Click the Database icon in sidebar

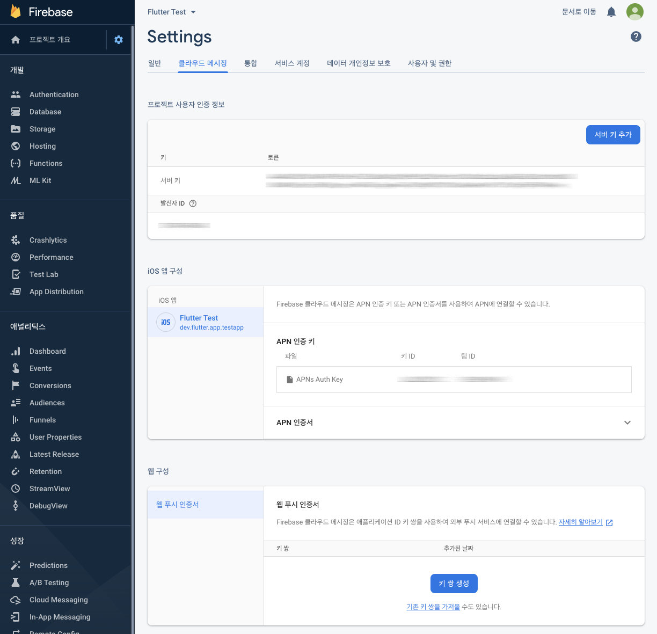tap(16, 112)
